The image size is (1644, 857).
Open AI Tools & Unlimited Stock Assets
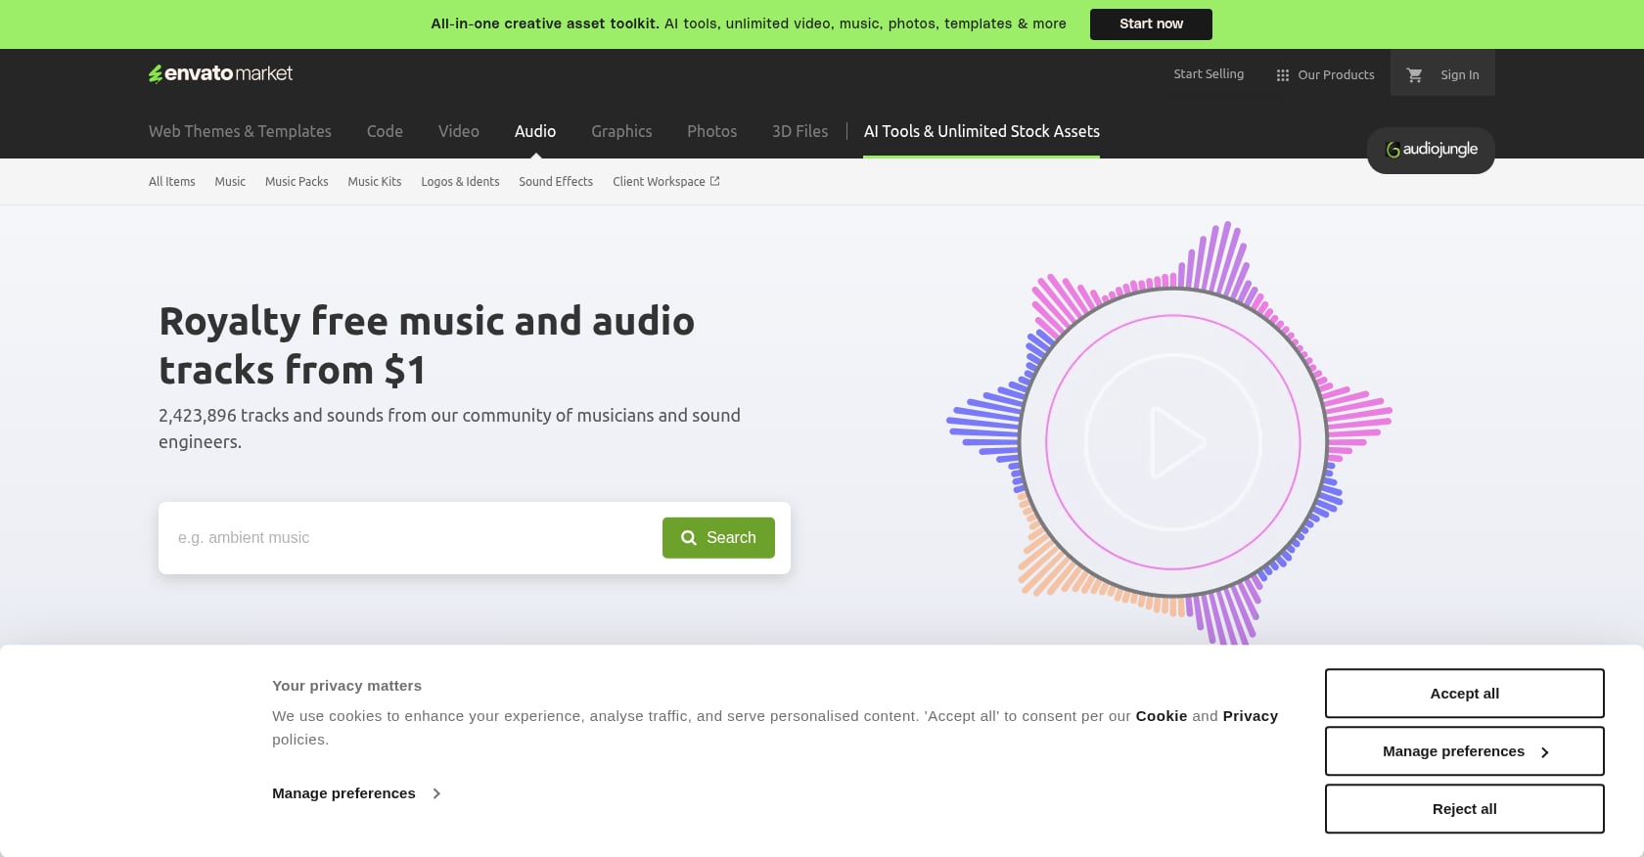pyautogui.click(x=982, y=131)
